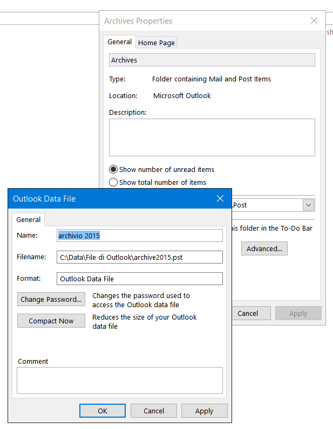Screen dimensions: 333x429
Task: Select General tab in Archives Properties
Action: click(x=119, y=42)
